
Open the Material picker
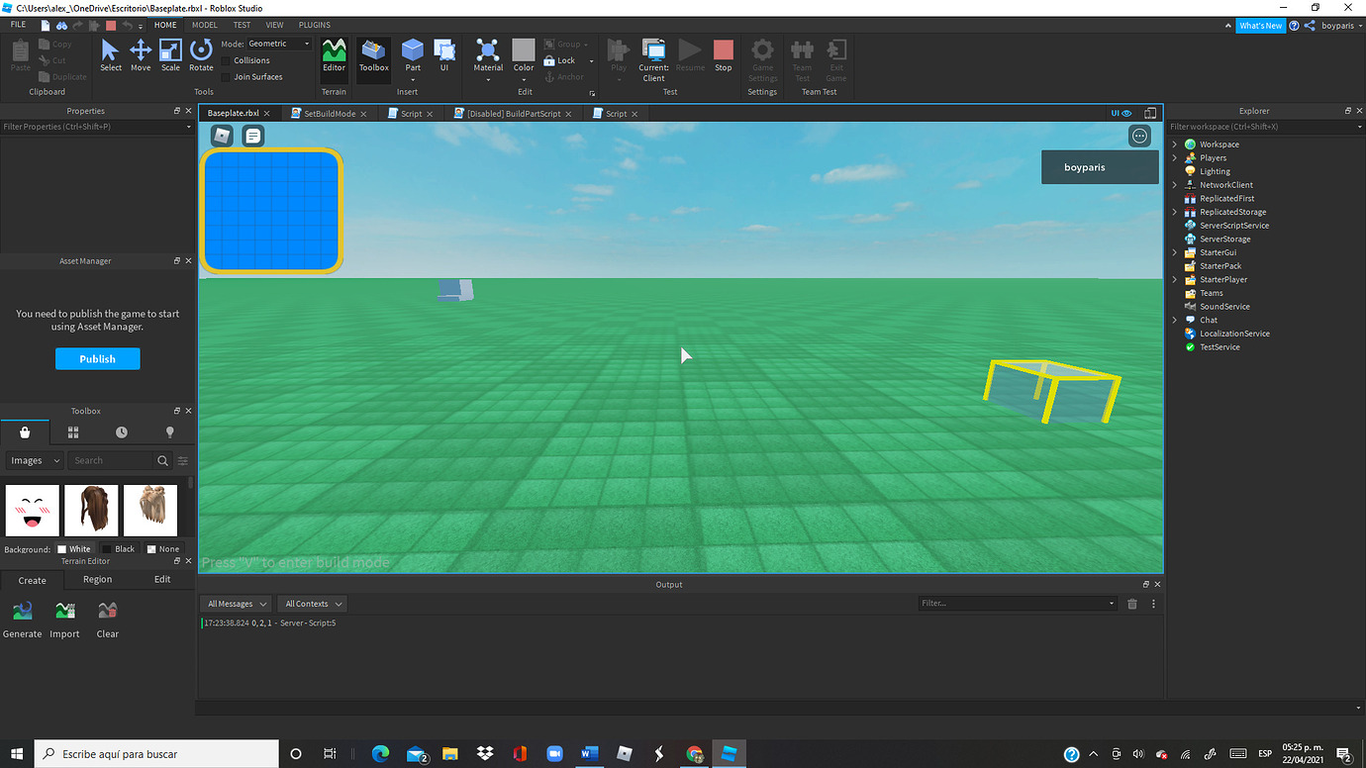coord(487,54)
